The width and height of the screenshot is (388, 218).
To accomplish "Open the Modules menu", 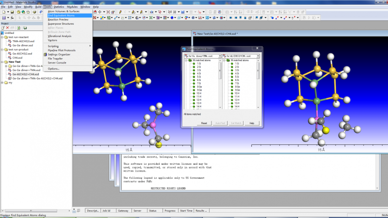I will (72, 7).
